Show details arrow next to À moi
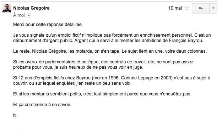222x136 pixels. pyautogui.click(x=29, y=15)
